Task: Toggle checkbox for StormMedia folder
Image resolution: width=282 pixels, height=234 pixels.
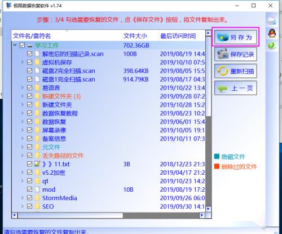Action: click(29, 198)
